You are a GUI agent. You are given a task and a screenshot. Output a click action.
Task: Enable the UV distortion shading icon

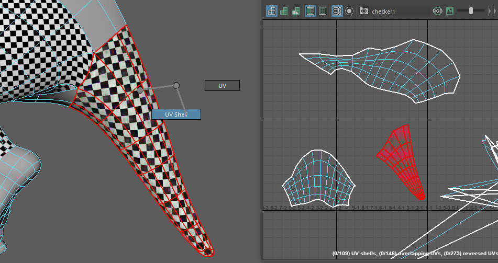(x=296, y=11)
